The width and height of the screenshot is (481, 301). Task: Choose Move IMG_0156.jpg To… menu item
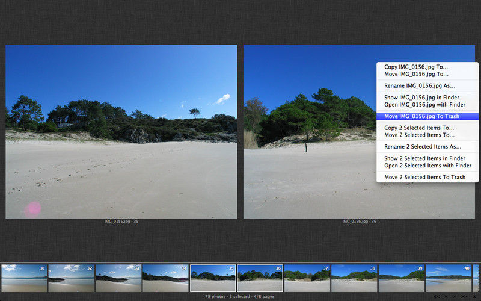tap(416, 74)
